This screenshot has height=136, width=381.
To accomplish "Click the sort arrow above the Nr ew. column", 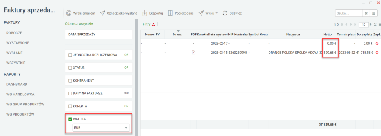I will pyautogui.click(x=178, y=31).
